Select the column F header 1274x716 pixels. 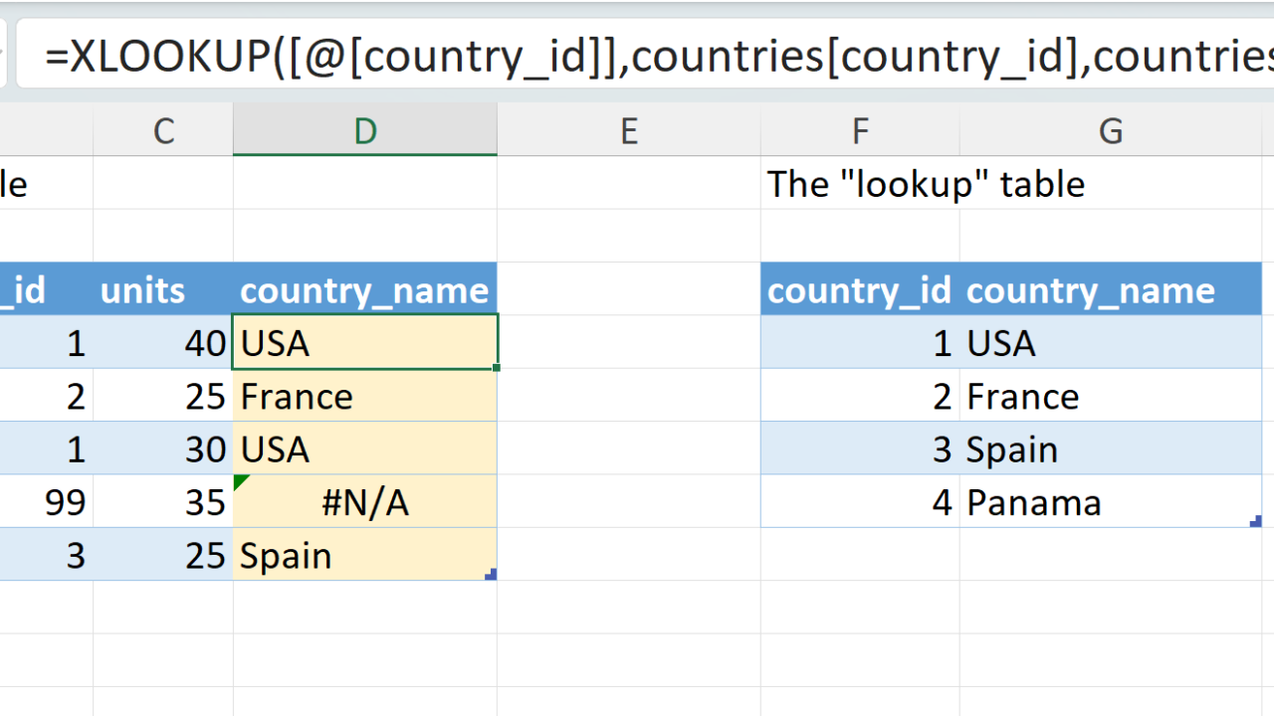[860, 130]
